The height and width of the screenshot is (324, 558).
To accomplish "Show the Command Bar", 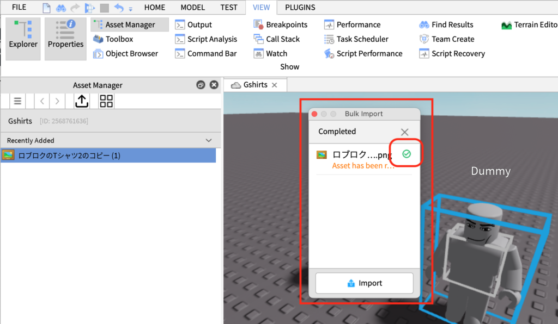I will tap(205, 54).
